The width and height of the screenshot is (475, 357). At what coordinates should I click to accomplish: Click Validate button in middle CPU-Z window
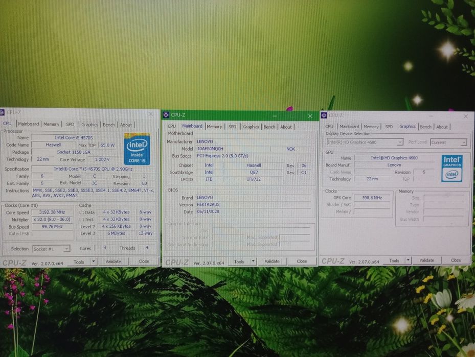(272, 261)
